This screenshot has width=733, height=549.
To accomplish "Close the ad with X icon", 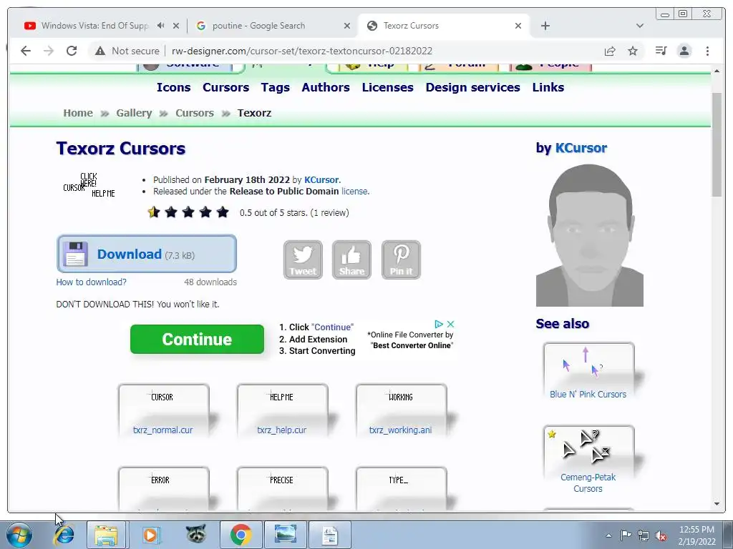I will coord(451,324).
